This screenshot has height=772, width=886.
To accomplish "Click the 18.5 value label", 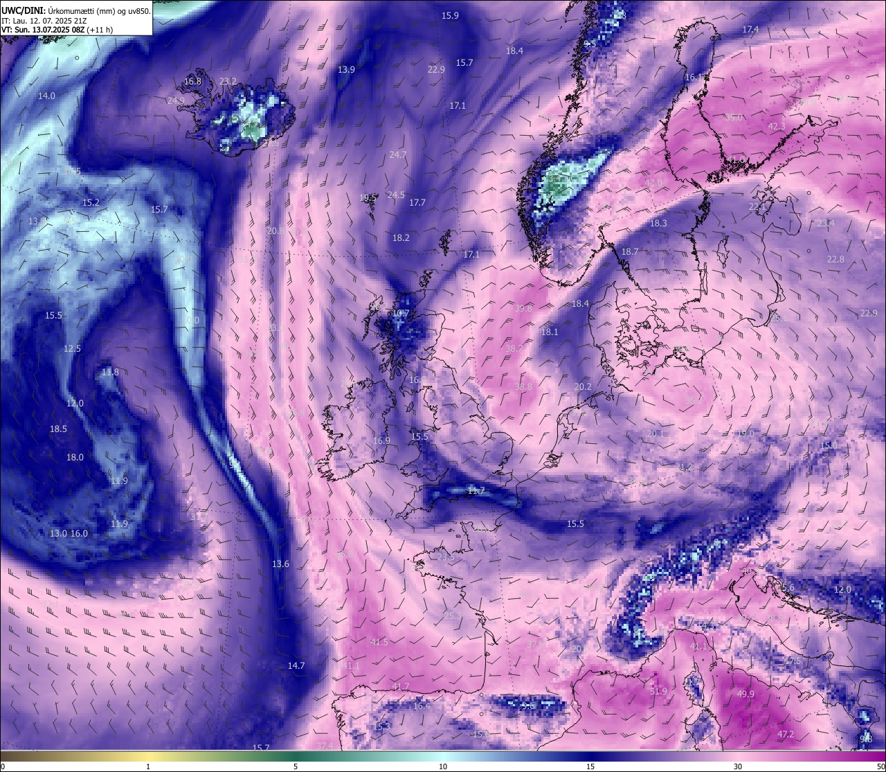I will (58, 429).
